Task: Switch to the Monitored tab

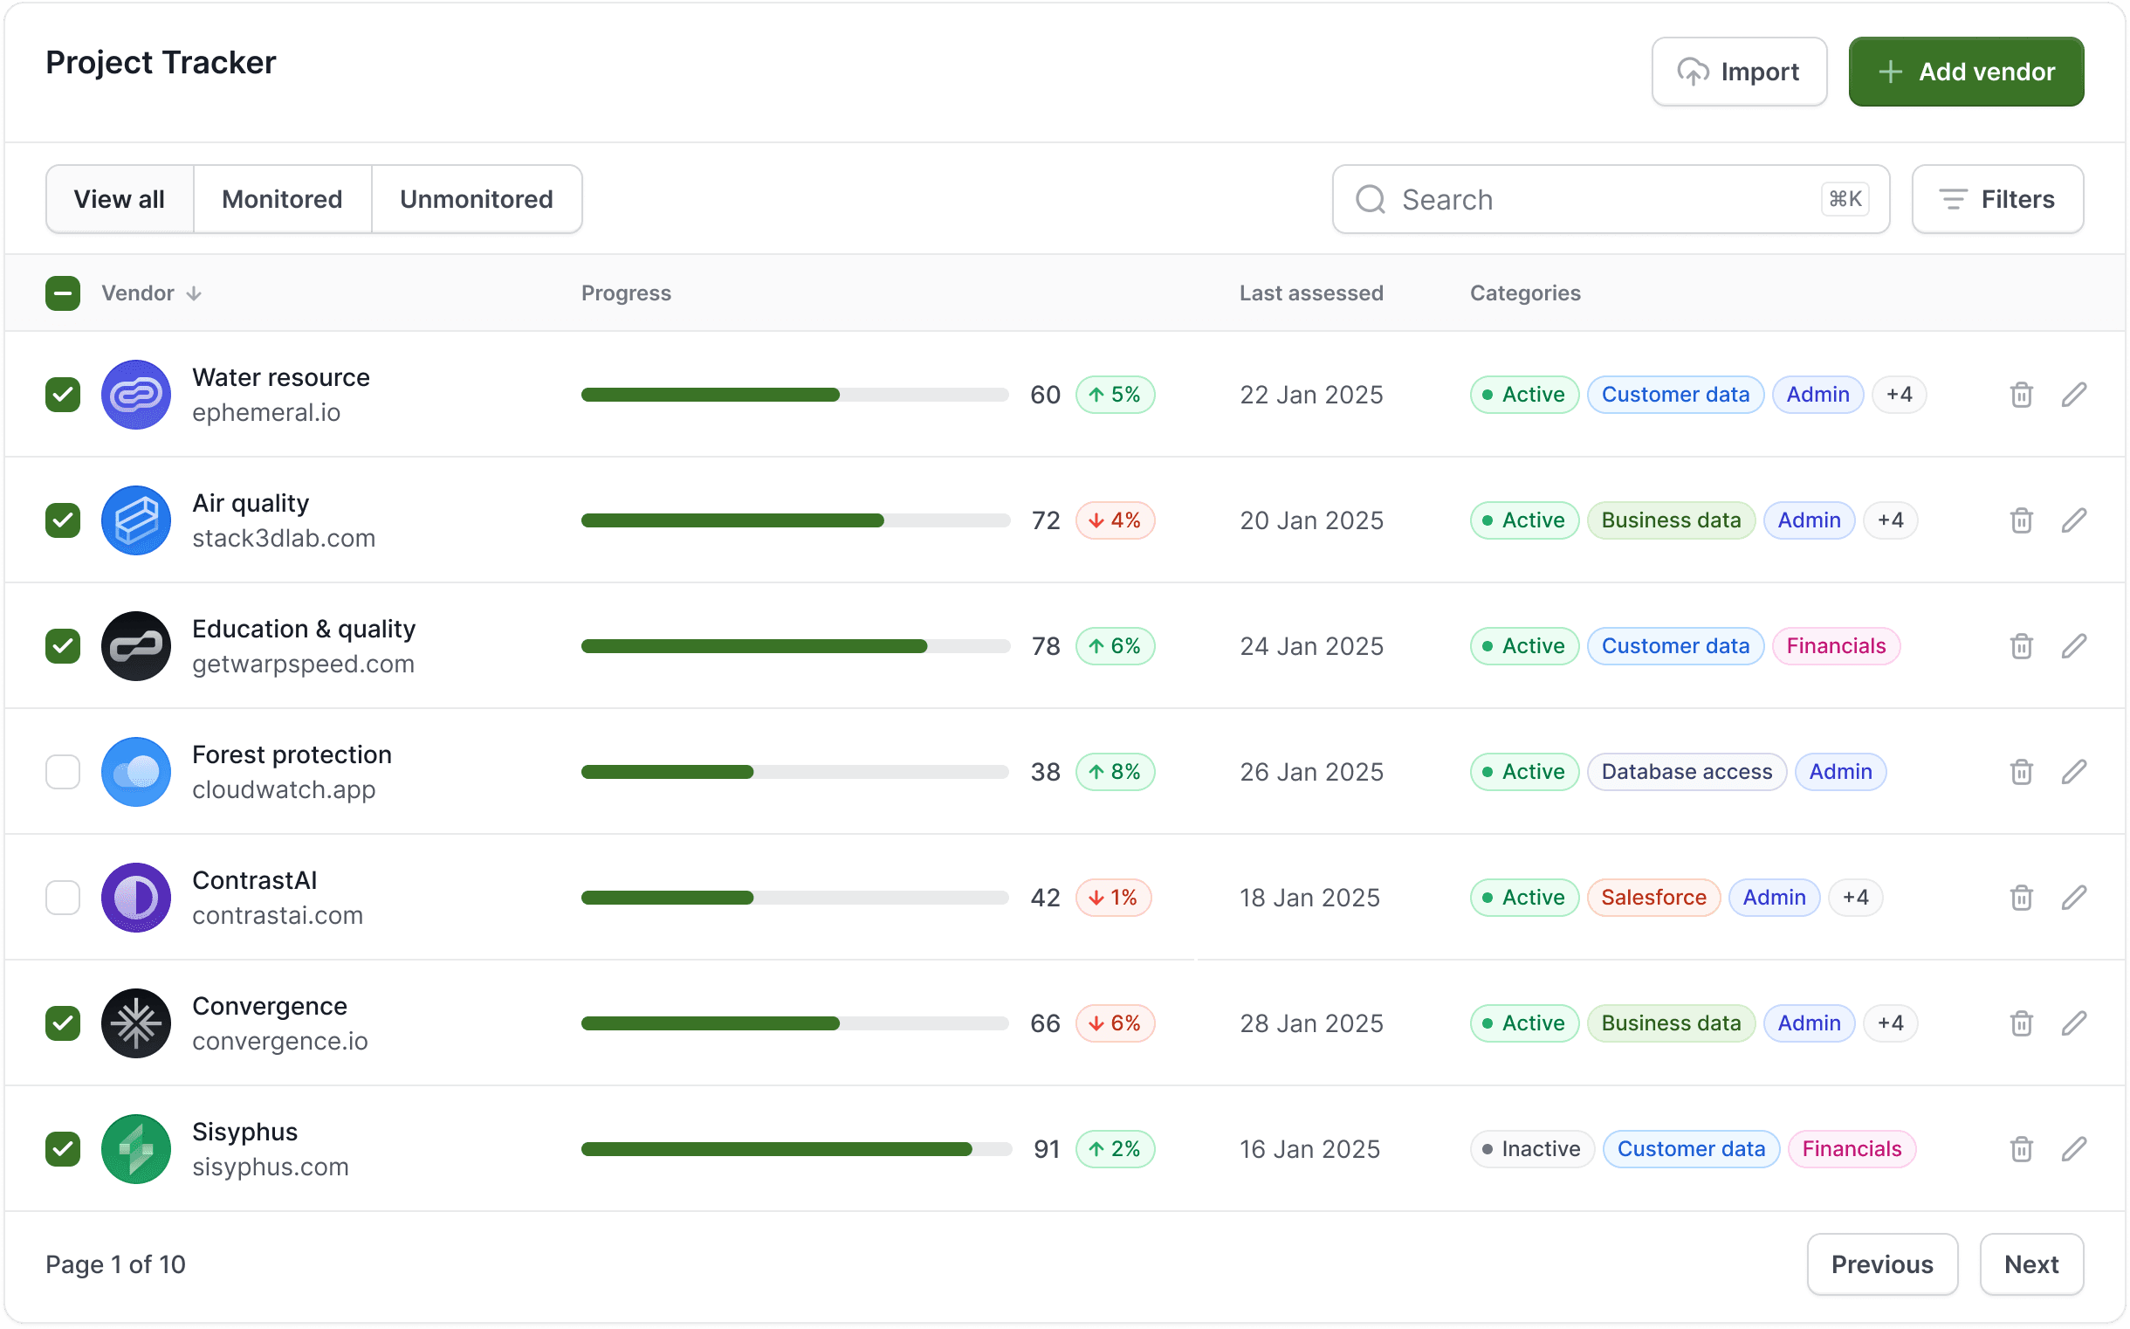Action: pos(282,198)
